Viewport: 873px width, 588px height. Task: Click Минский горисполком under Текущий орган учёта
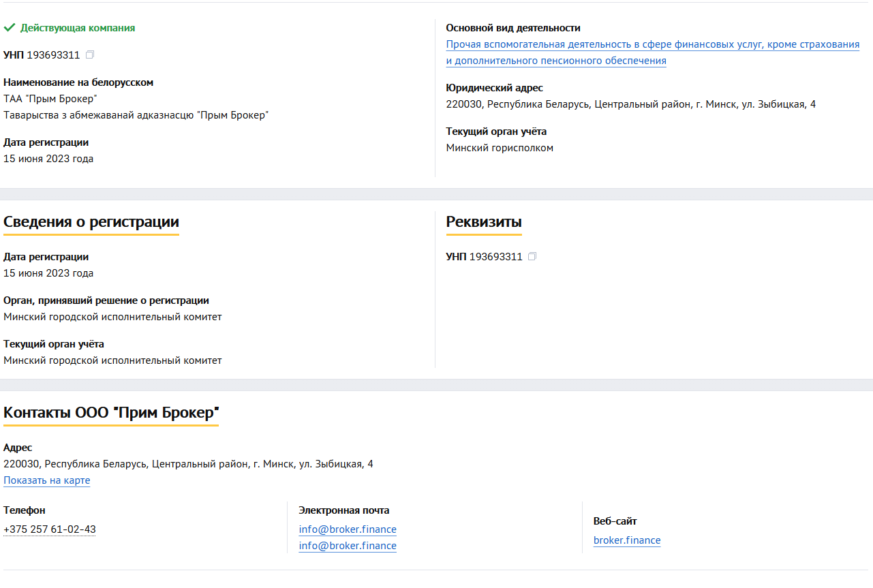(499, 148)
